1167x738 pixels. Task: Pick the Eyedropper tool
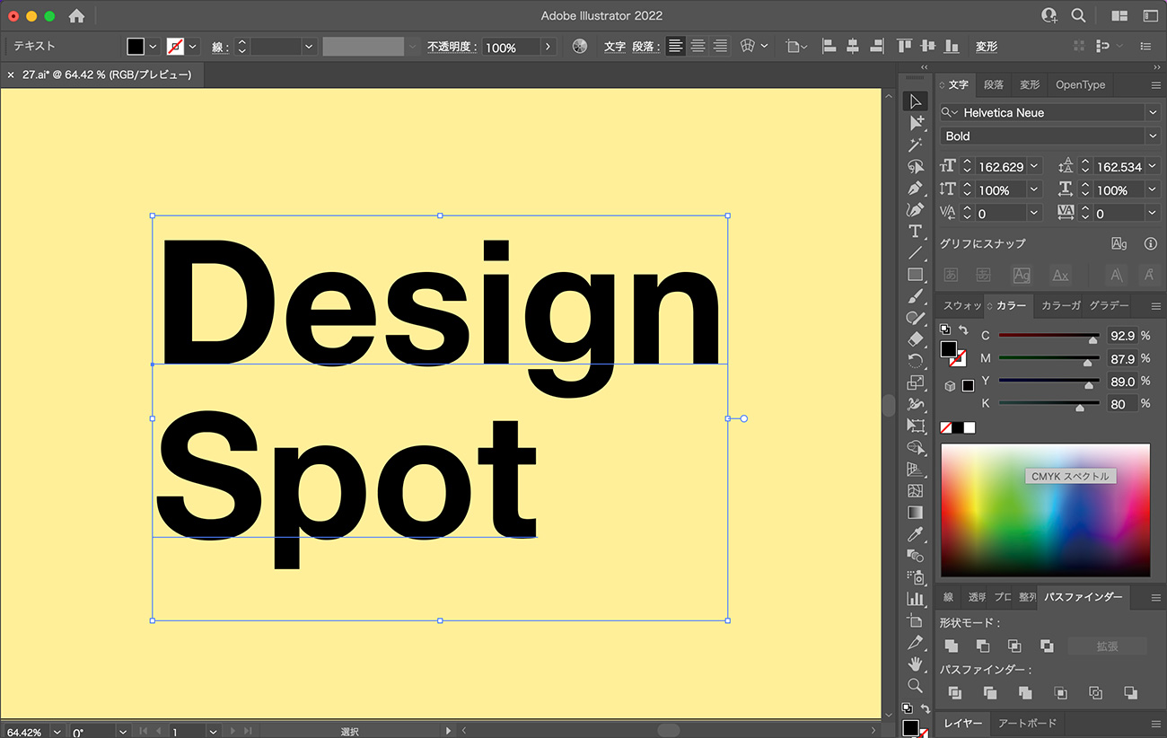[915, 535]
